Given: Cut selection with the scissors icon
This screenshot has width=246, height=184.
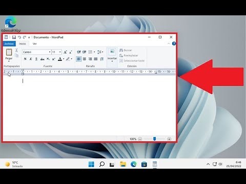Looking at the screenshot, I should click(16, 50).
